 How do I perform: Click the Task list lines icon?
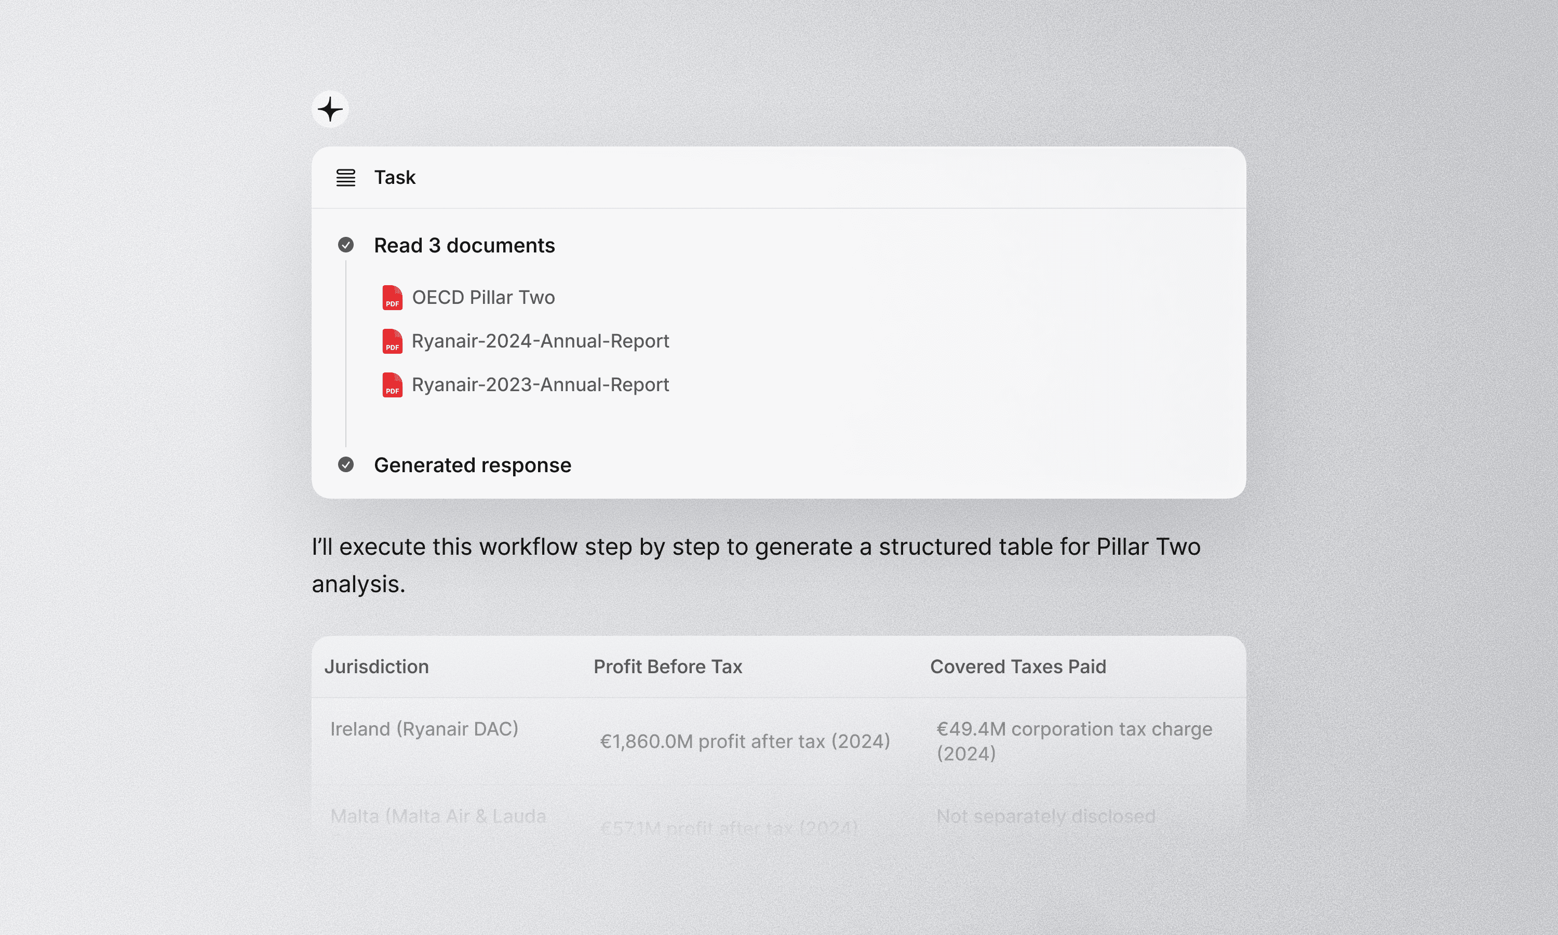[346, 178]
